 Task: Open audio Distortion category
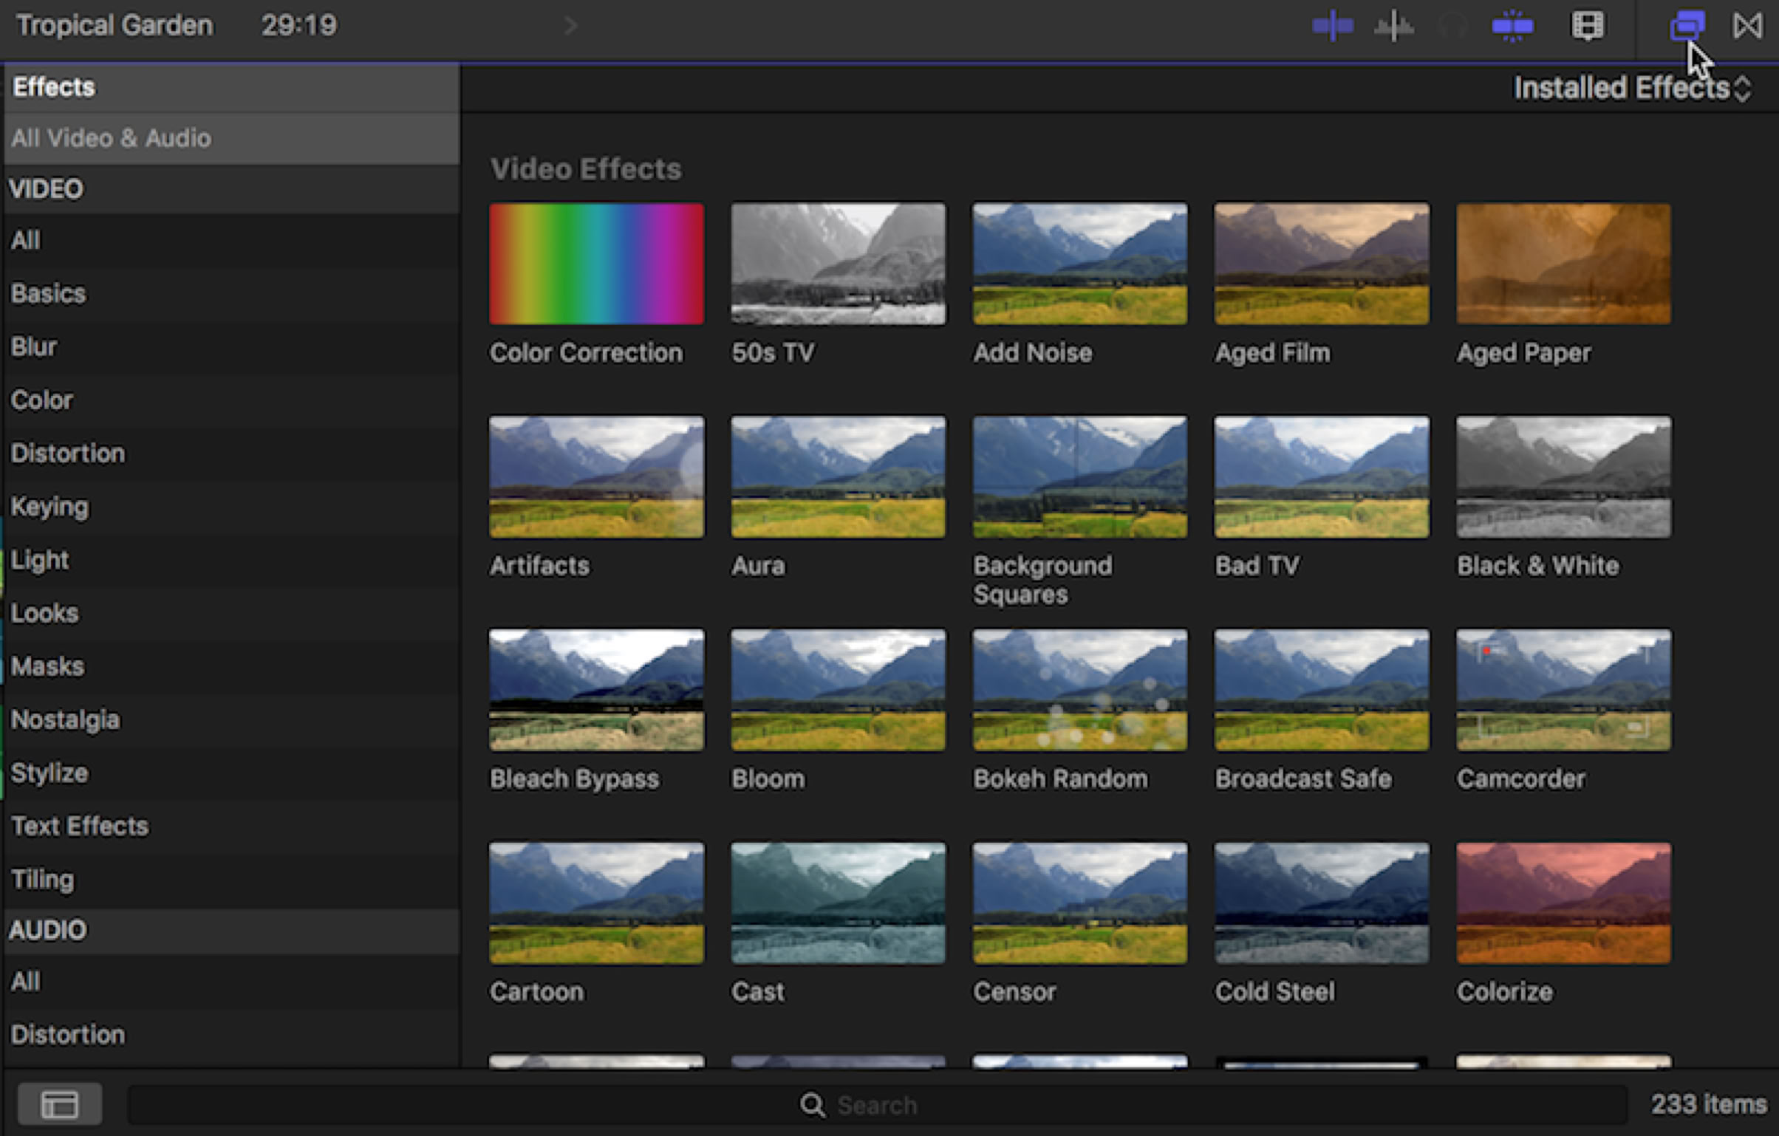[67, 1034]
